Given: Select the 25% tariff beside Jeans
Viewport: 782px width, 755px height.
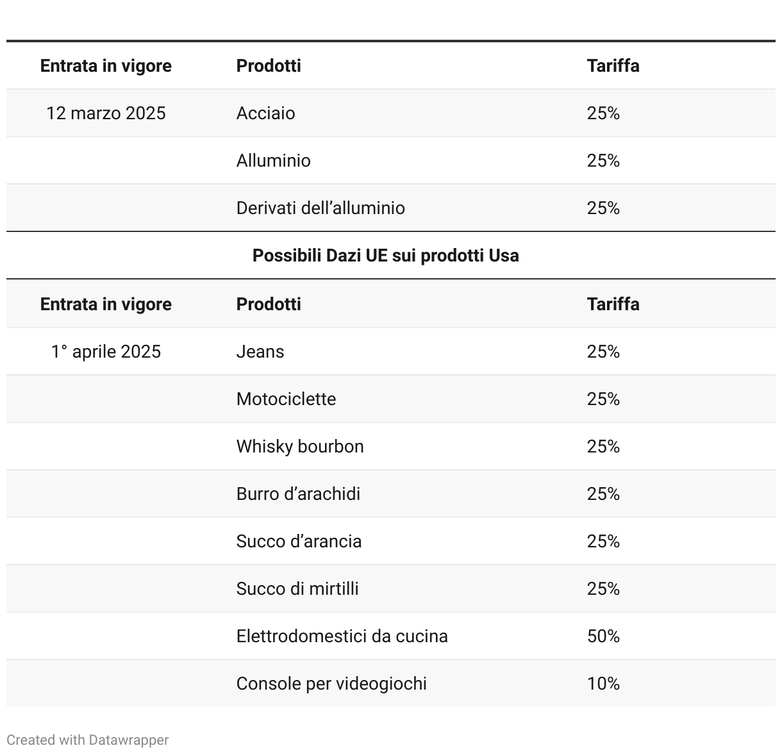Looking at the screenshot, I should point(603,352).
